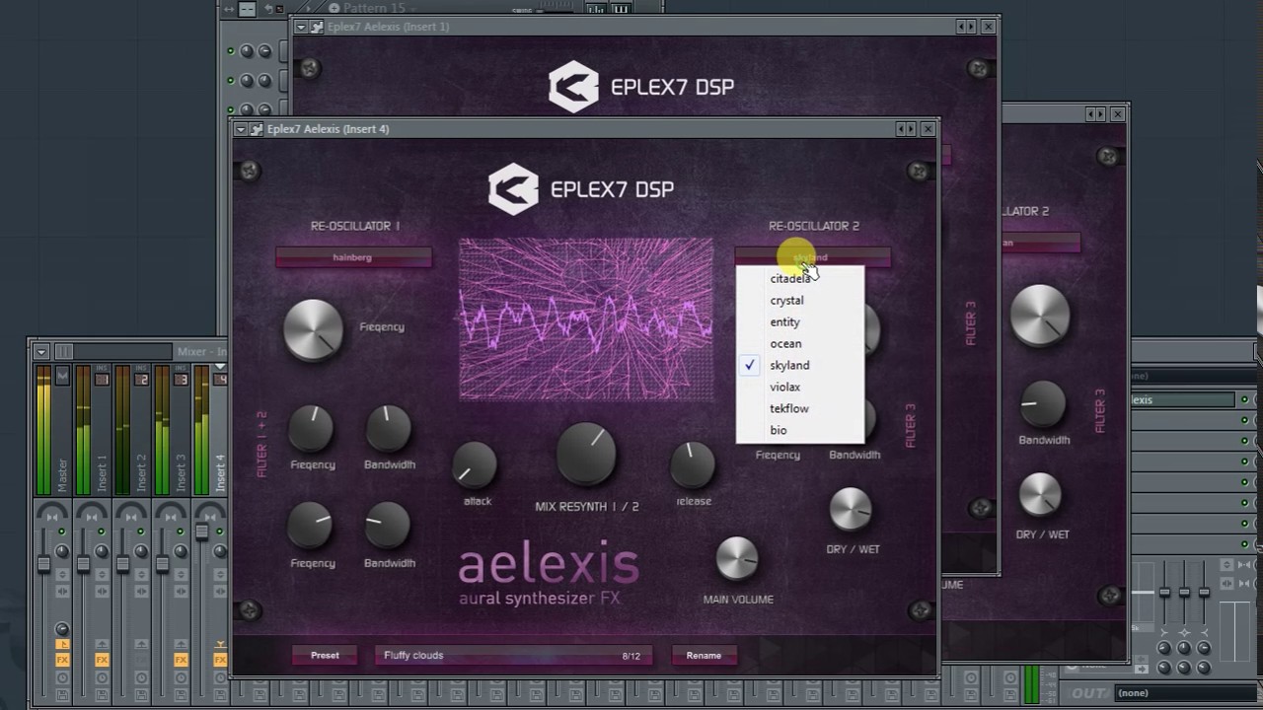Toggle the Insert 4 mute LED
The width and height of the screenshot is (1263, 710).
[220, 531]
